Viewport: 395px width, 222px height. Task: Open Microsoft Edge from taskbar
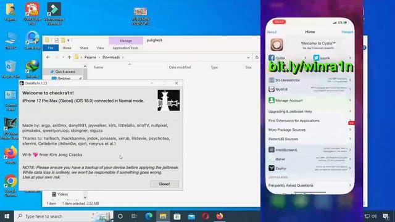point(149,216)
